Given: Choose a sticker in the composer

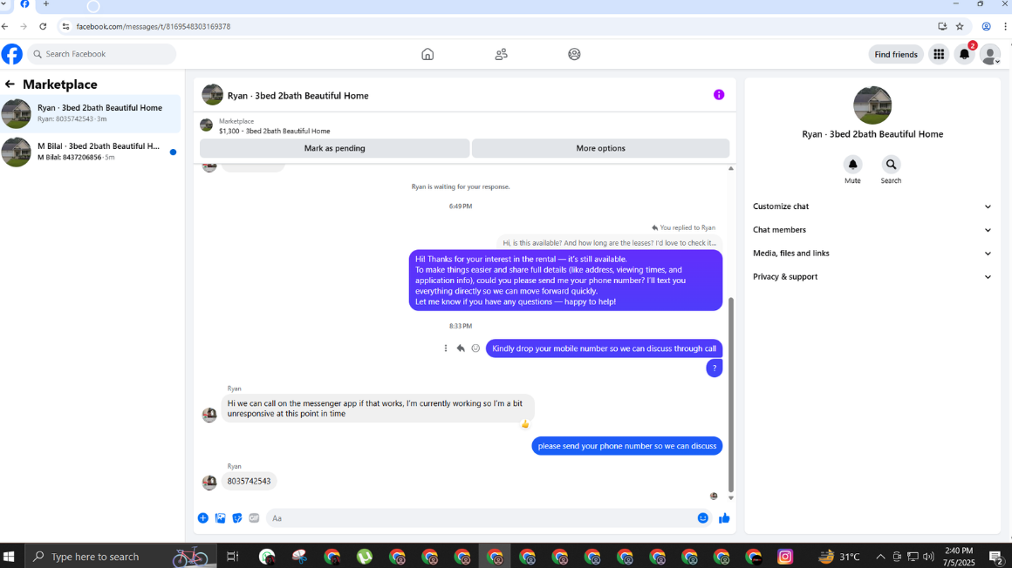Looking at the screenshot, I should [x=237, y=517].
